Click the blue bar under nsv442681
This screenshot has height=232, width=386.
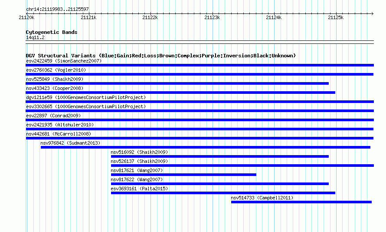pyautogui.click(x=200, y=138)
